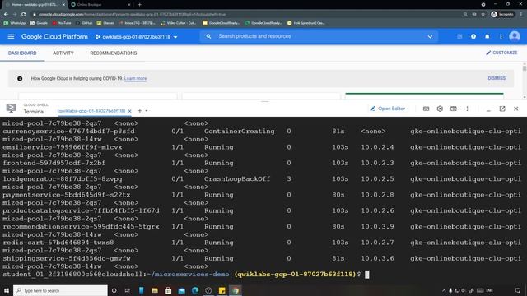Click the loadgenerator CrashLoopBackOff status text
Screen dimensions: 527x296
[x=237, y=179]
